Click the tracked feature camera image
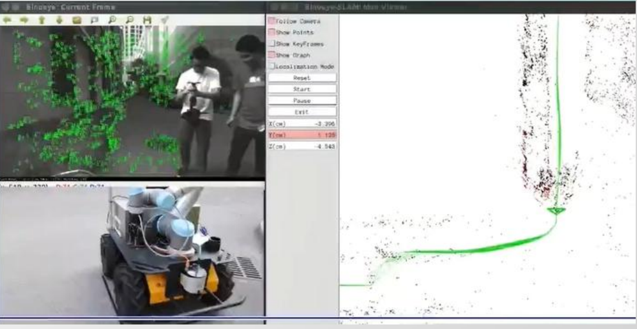637x329 pixels. 132,101
